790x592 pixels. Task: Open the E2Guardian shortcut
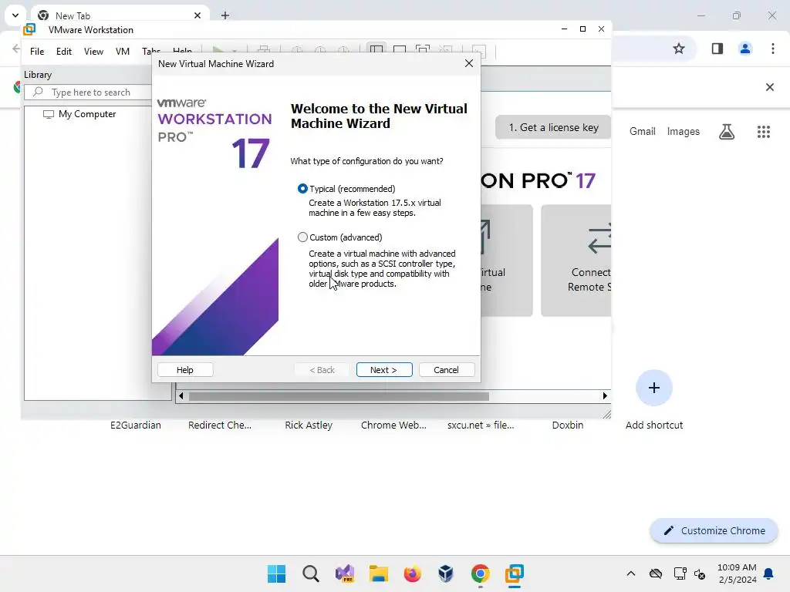coord(136,425)
